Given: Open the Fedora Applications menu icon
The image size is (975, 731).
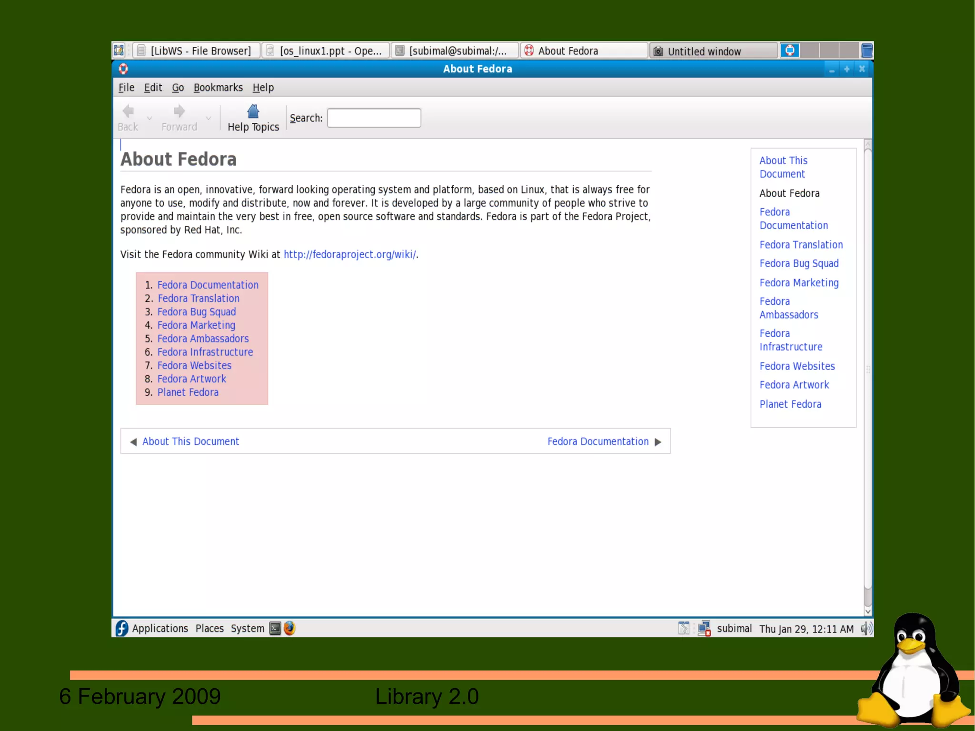Looking at the screenshot, I should [122, 628].
